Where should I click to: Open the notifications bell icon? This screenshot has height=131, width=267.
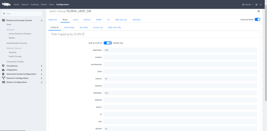[x=260, y=5]
